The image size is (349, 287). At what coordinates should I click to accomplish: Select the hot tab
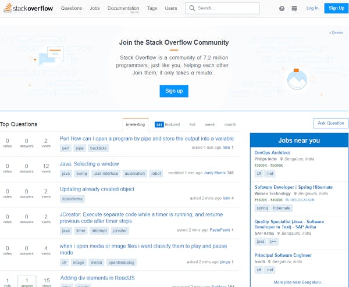pyautogui.click(x=193, y=124)
